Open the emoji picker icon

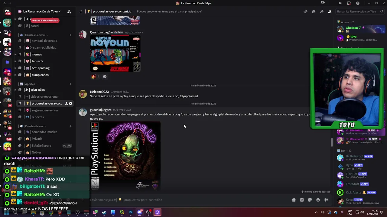pos(318,200)
